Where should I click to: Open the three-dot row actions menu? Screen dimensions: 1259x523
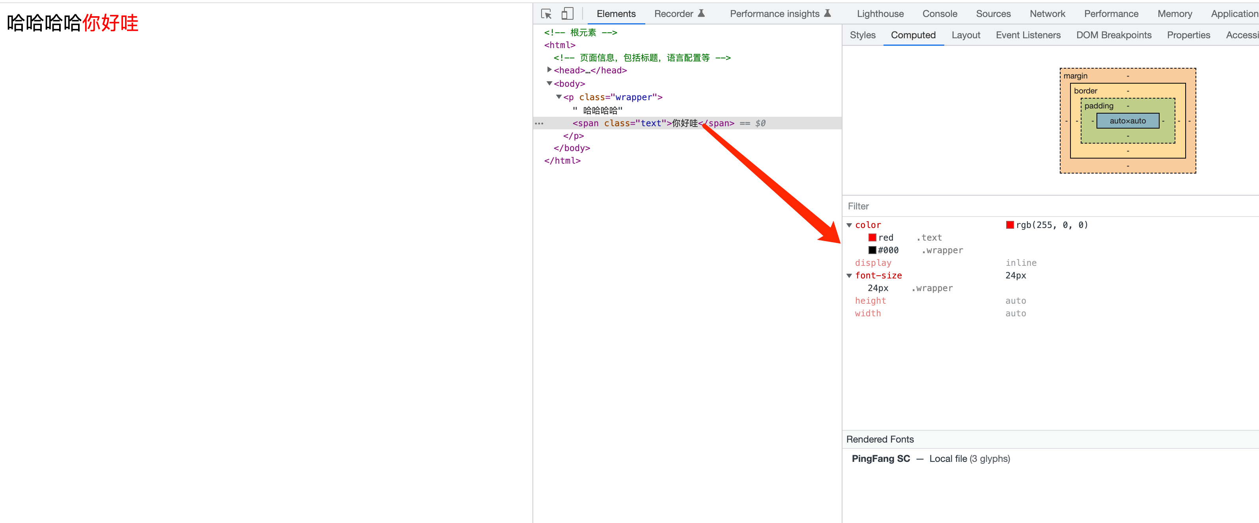click(x=539, y=124)
